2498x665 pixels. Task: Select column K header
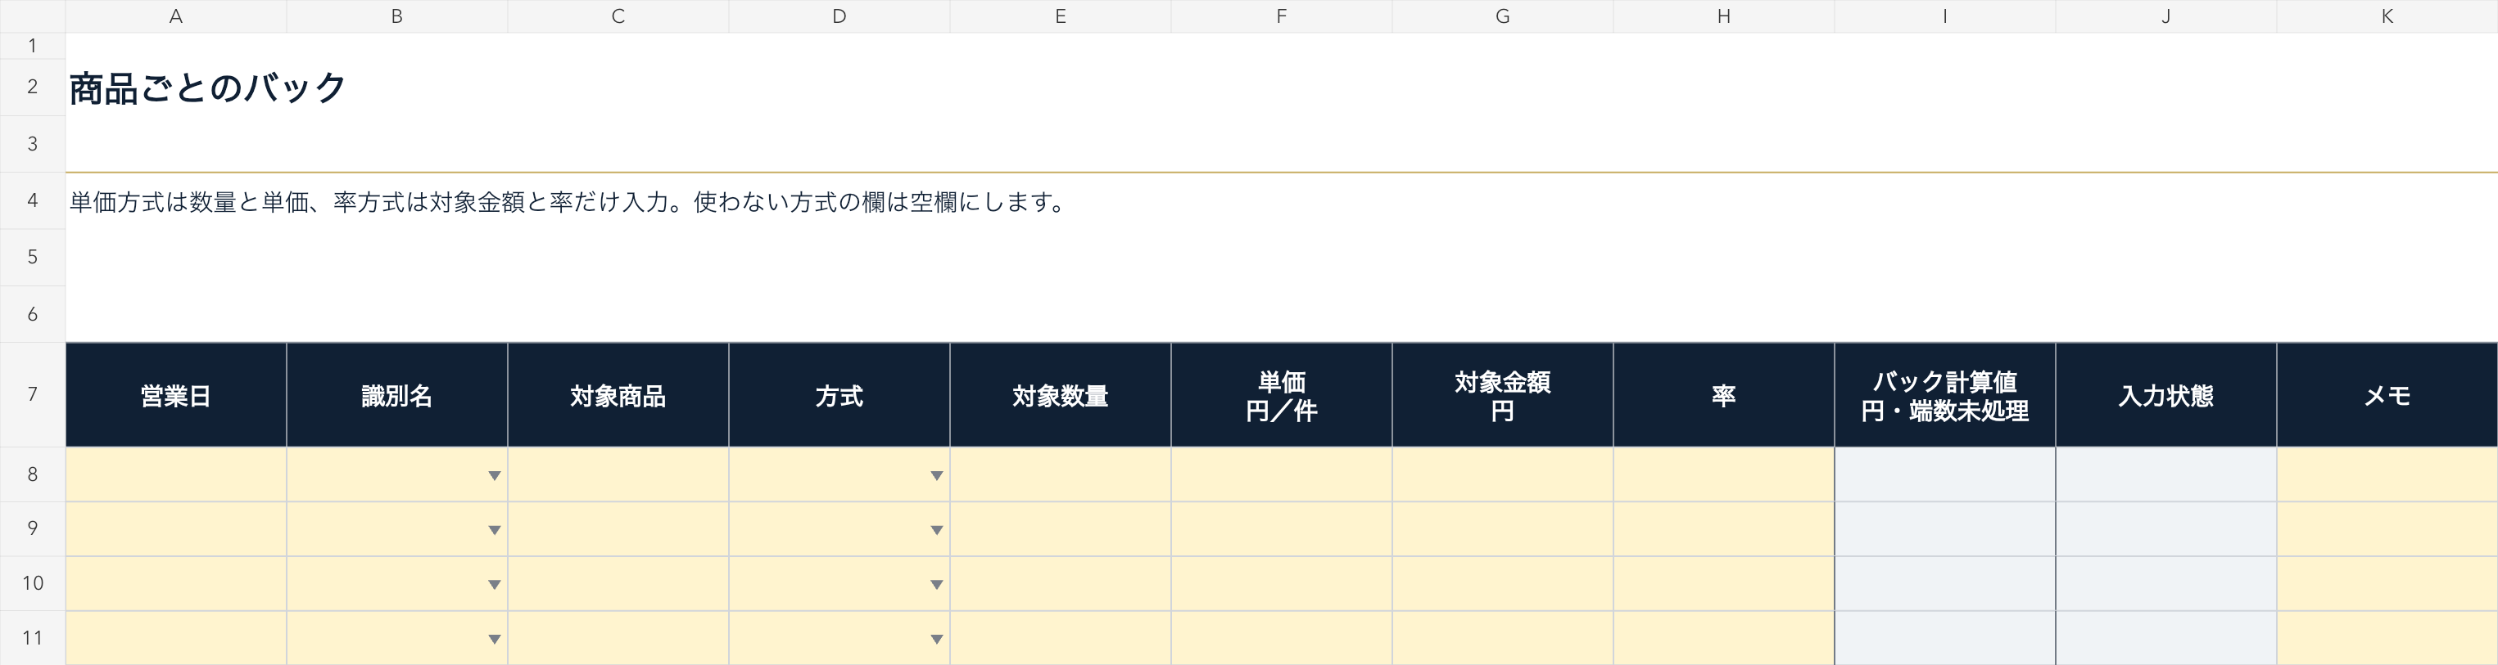(x=2387, y=16)
